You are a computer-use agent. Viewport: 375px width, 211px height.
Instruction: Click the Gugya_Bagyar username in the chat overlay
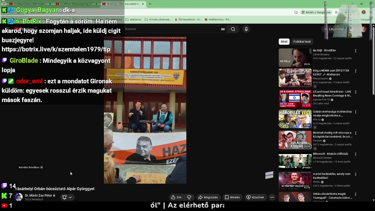click(x=37, y=10)
